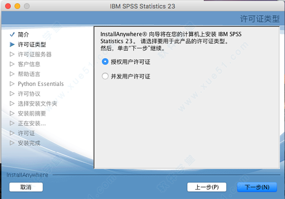The width and height of the screenshot is (285, 199).
Task: Click the Python Essentials step label
Action: (41, 84)
